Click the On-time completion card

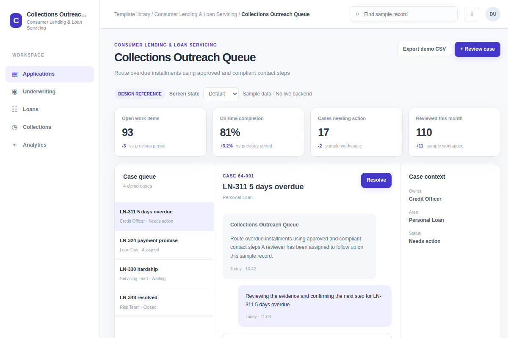pos(258,132)
